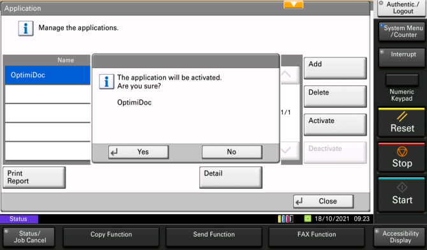427x250 pixels.
Task: Click the Add application button
Action: click(335, 68)
